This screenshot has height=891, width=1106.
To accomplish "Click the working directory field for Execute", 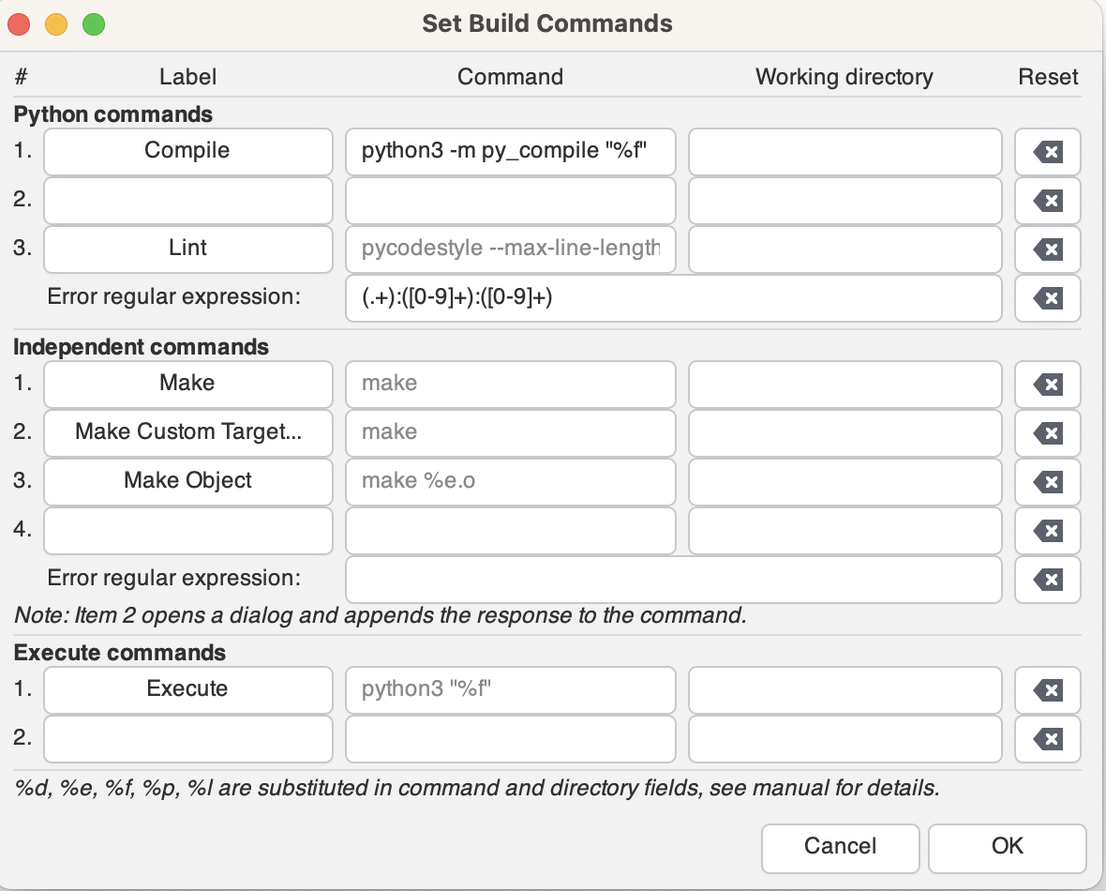I will 844,689.
